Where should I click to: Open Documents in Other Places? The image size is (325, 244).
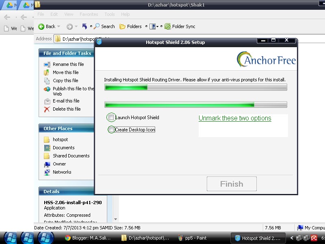[x=64, y=148]
